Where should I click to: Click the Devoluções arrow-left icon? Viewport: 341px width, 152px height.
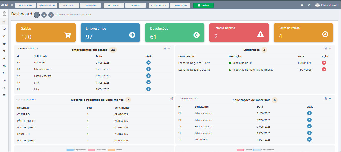pos(196,35)
